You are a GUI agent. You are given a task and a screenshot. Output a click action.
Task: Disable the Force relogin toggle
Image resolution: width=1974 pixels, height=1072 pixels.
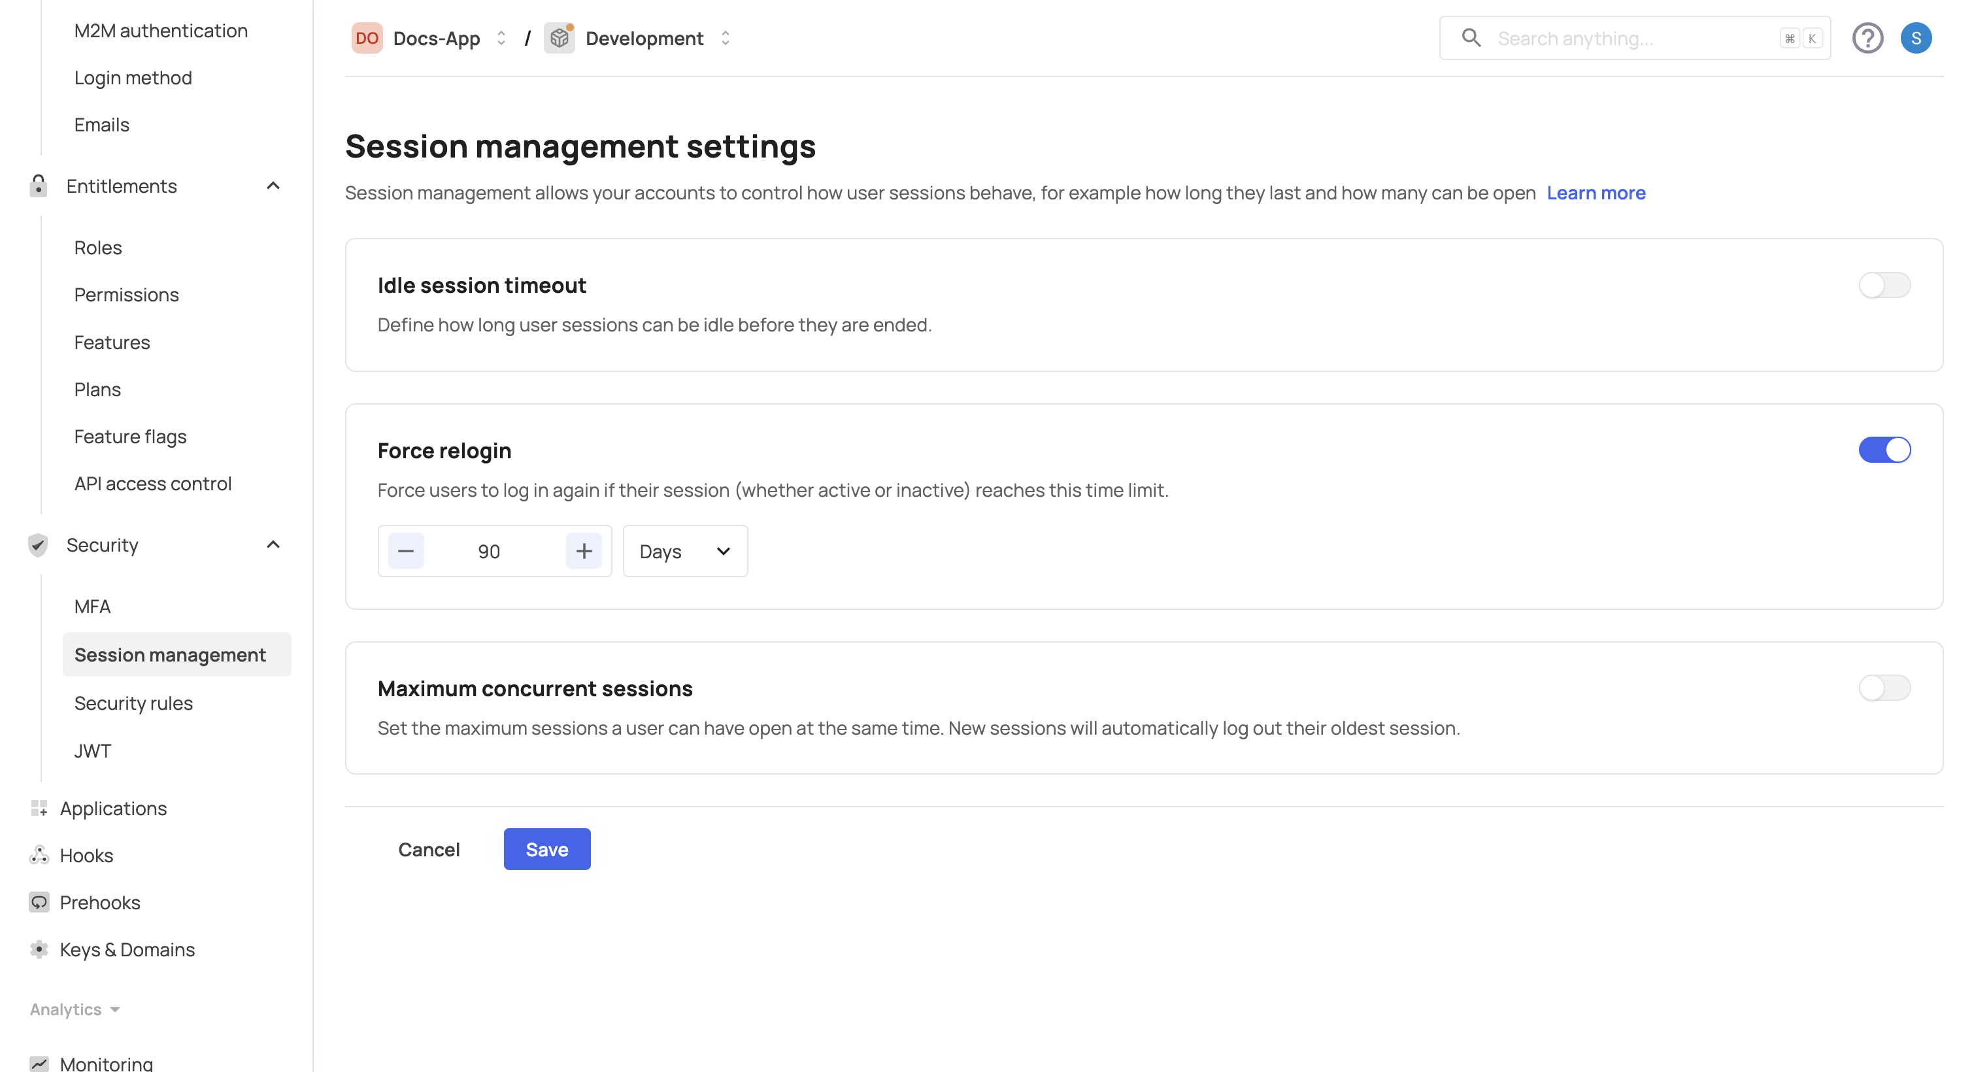coord(1884,450)
